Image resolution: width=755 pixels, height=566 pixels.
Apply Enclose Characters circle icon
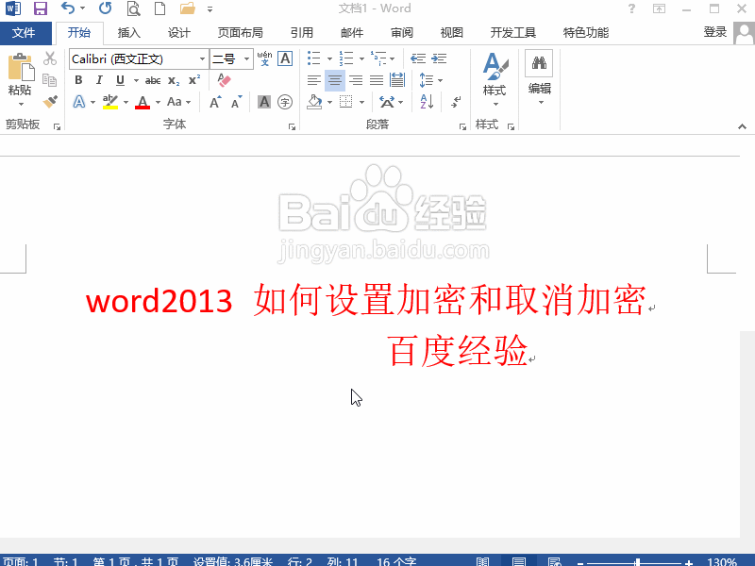coord(285,102)
